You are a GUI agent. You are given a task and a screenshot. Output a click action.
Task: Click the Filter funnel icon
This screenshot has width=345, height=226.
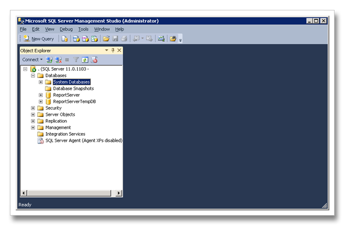click(76, 60)
